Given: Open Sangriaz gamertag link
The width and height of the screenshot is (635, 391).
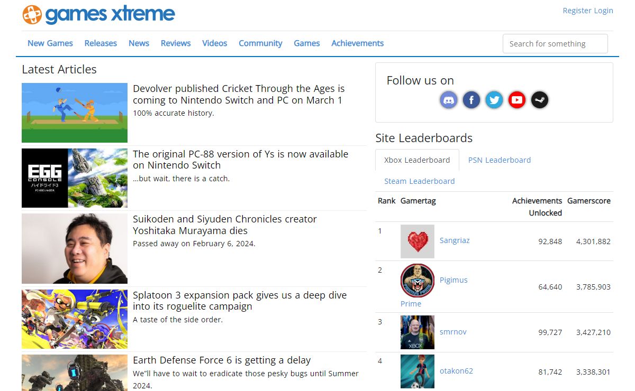Looking at the screenshot, I should pyautogui.click(x=455, y=240).
